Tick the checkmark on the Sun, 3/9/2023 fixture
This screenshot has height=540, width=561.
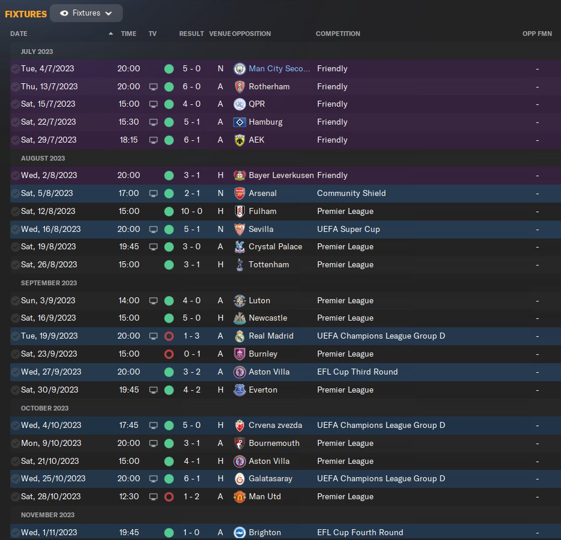tap(15, 301)
